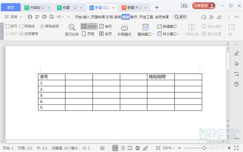Switch to the 首页 home tab

point(11,7)
